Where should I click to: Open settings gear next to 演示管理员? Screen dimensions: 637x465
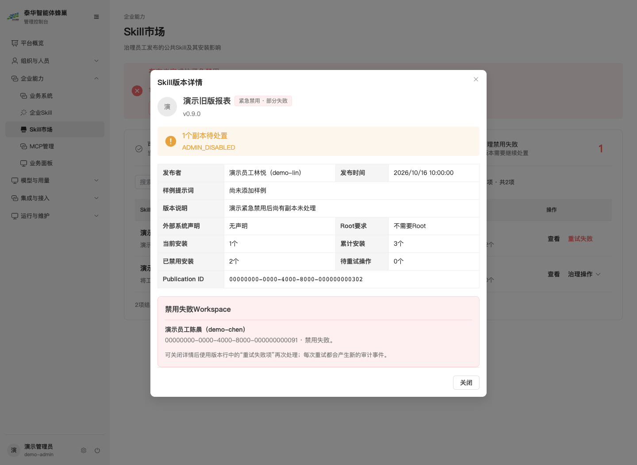(x=84, y=450)
